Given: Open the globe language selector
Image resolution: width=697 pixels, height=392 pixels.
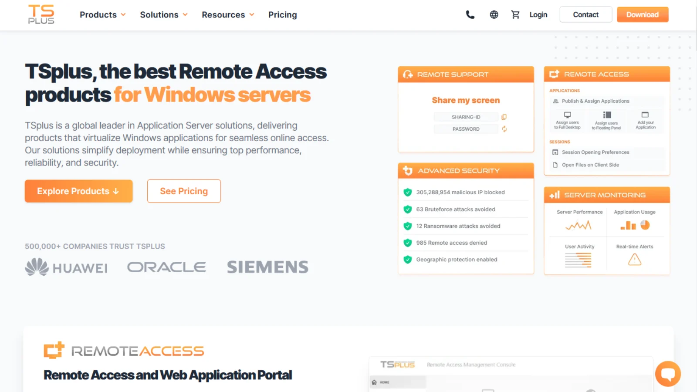Looking at the screenshot, I should click(x=494, y=14).
